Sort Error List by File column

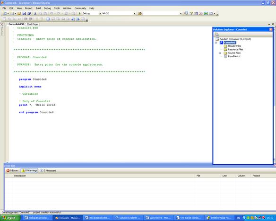tap(207, 176)
